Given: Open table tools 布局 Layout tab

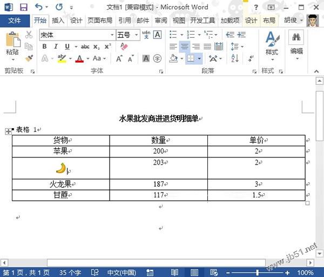Looking at the screenshot, I should [269, 21].
